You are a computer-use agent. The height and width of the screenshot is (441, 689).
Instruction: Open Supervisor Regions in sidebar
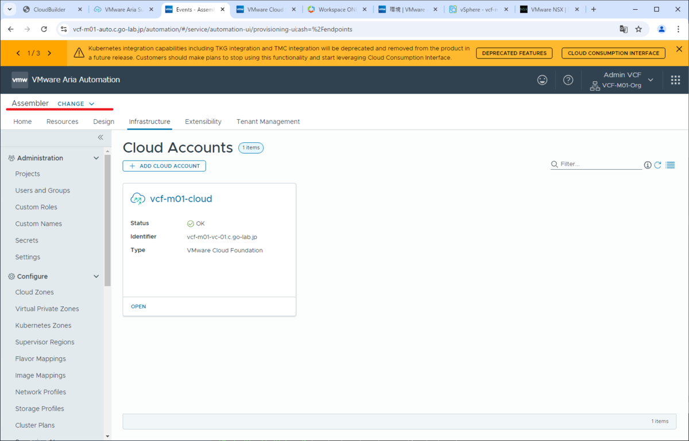coord(45,342)
